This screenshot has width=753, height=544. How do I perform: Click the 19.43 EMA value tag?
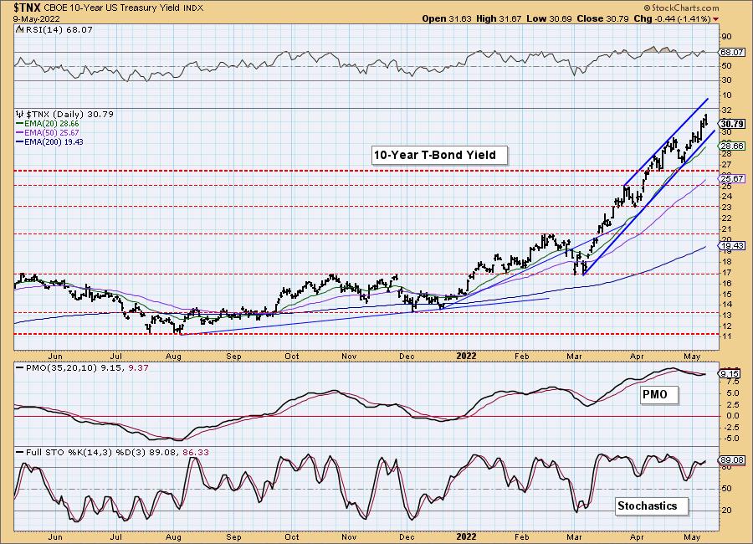coord(732,246)
